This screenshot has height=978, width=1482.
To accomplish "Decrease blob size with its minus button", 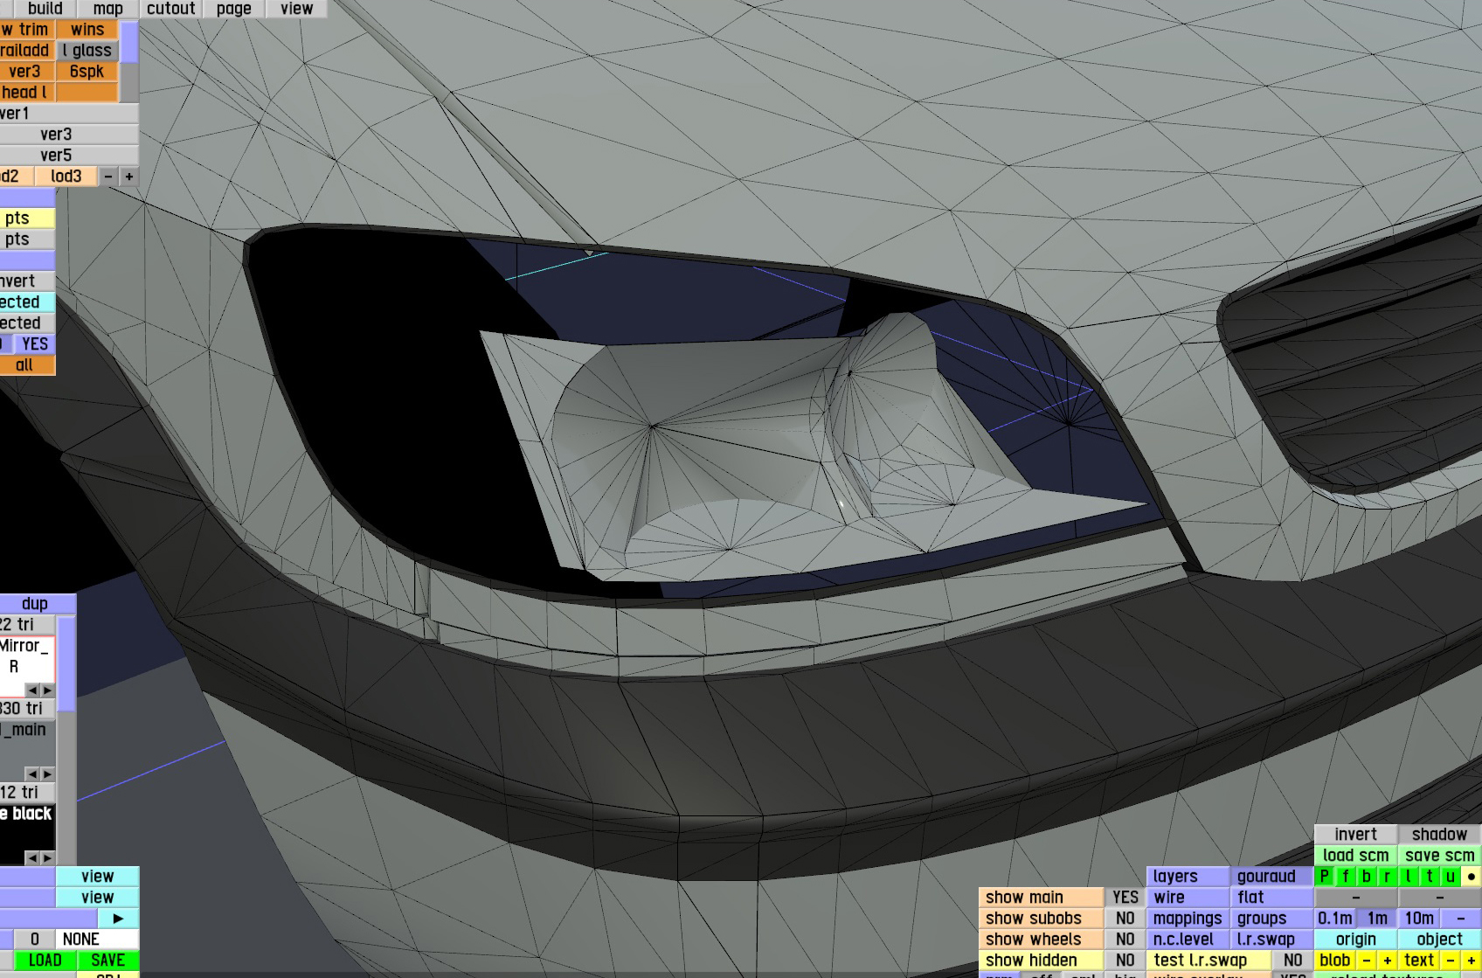I will (1367, 961).
